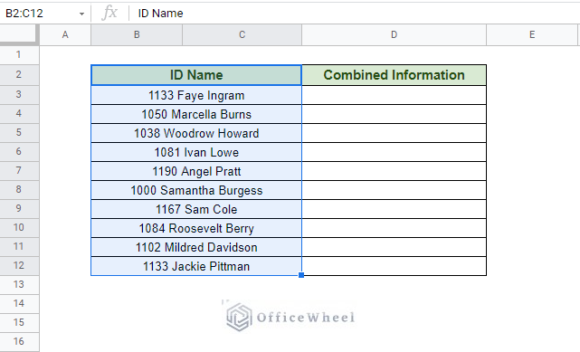The image size is (580, 352).
Task: Select the column C header
Action: point(242,34)
